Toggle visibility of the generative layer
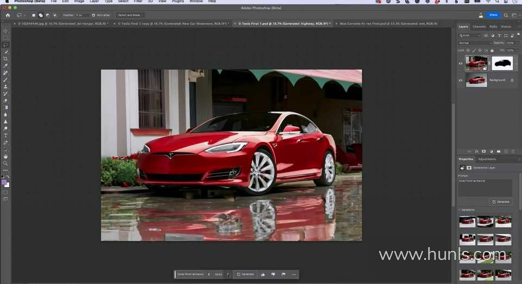Screen dimensions: 522x284 461,63
